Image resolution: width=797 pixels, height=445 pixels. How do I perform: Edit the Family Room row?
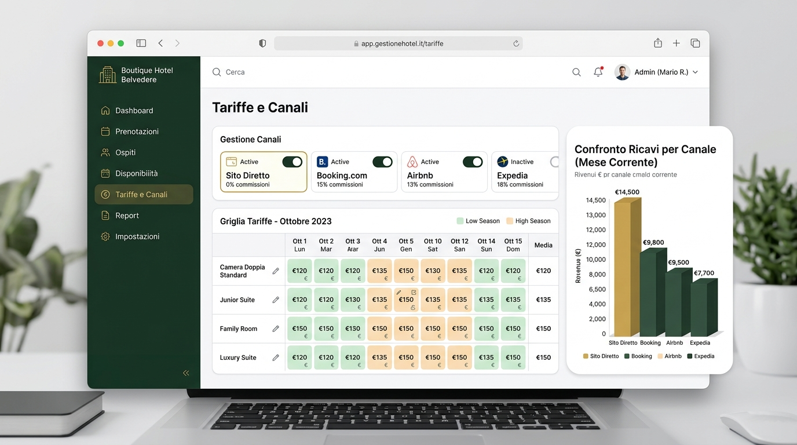tap(276, 329)
